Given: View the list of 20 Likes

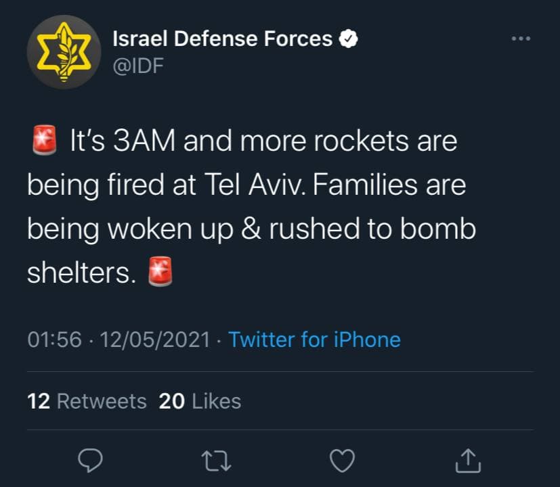Looking at the screenshot, I should click(200, 401).
